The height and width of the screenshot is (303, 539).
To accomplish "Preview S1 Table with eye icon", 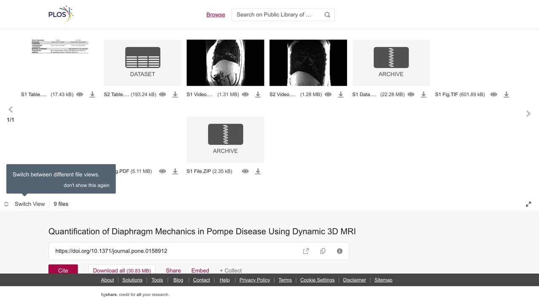I will pyautogui.click(x=80, y=95).
